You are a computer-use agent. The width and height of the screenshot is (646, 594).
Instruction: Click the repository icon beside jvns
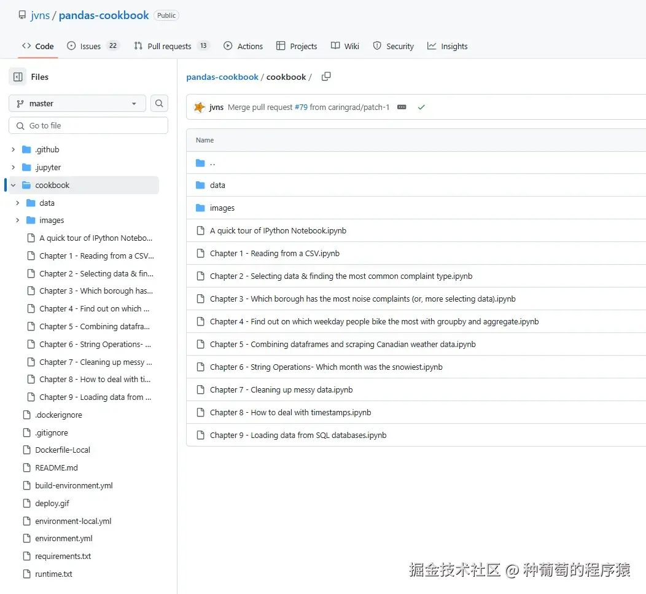point(22,15)
